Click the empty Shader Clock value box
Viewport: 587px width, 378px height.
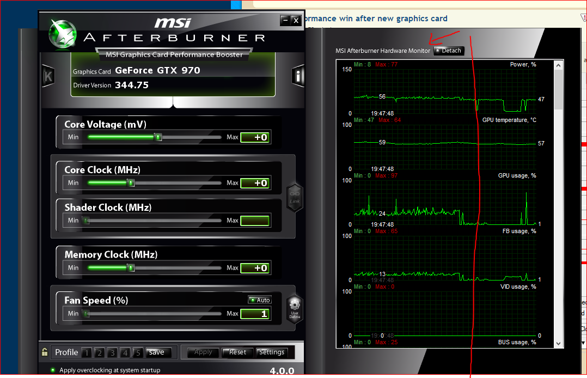(255, 221)
